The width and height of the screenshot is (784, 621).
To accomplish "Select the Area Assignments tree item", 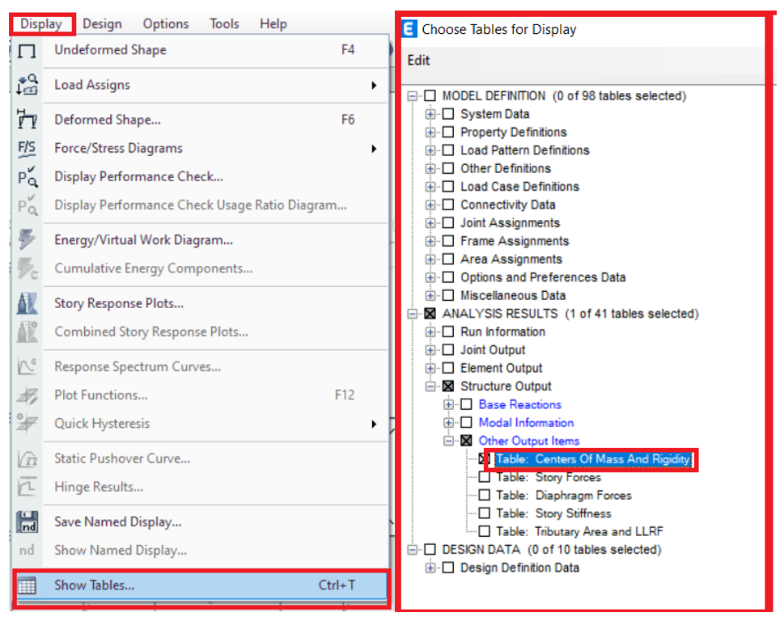I will (511, 260).
